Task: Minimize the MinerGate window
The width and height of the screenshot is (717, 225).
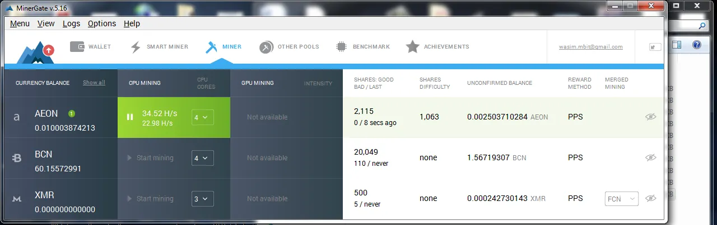Action: (x=614, y=6)
